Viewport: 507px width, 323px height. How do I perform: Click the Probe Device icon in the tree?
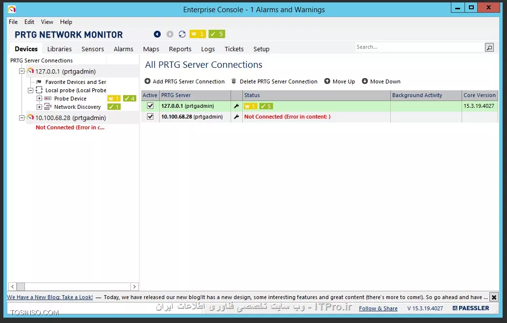tap(47, 98)
